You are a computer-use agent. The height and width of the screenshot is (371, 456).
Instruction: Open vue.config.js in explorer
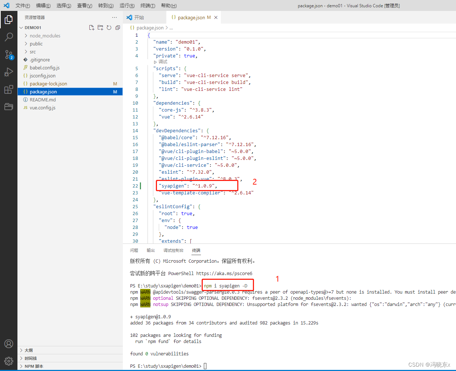70,108
